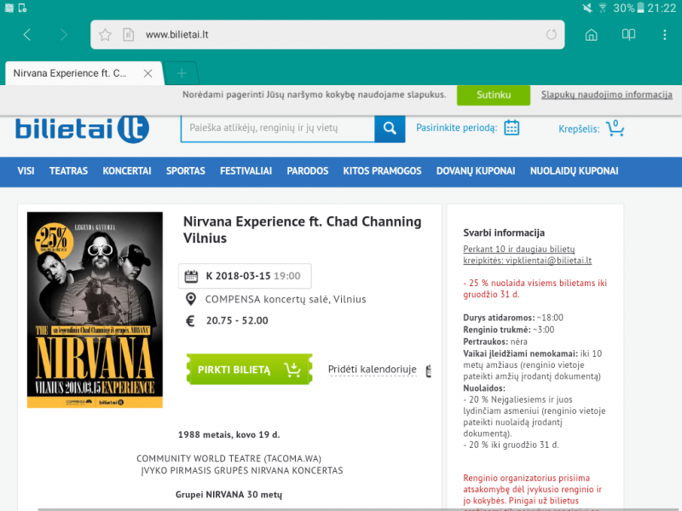This screenshot has height=511, width=682.
Task: Open a new browser tab
Action: [x=182, y=73]
